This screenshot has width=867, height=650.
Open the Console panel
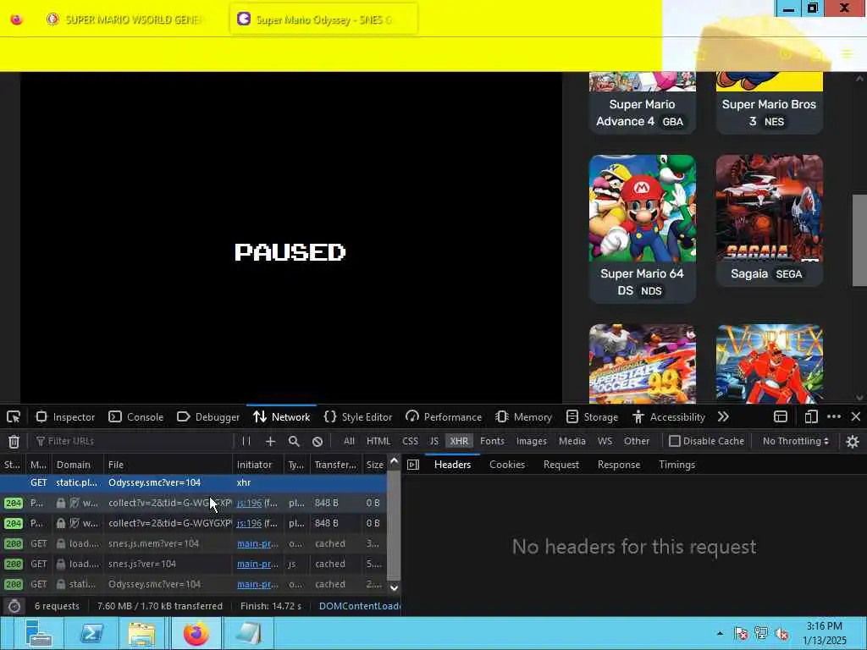[136, 416]
